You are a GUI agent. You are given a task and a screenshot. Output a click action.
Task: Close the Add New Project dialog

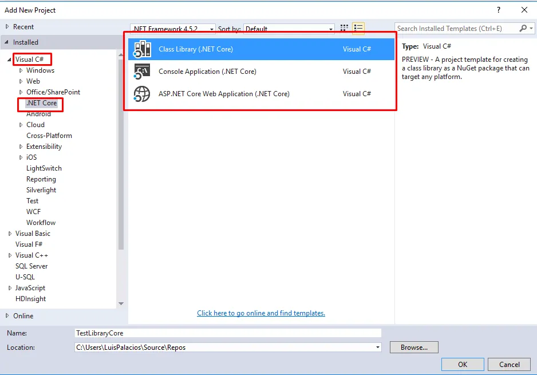coord(524,10)
